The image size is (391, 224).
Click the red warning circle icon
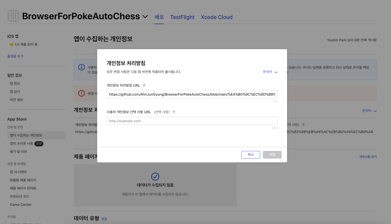click(81, 93)
